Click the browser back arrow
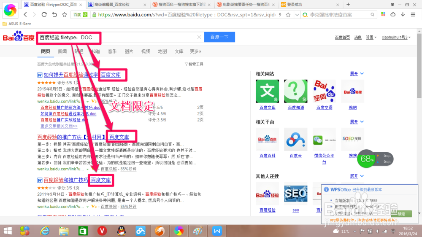The height and width of the screenshot is (237, 422). click(25, 14)
